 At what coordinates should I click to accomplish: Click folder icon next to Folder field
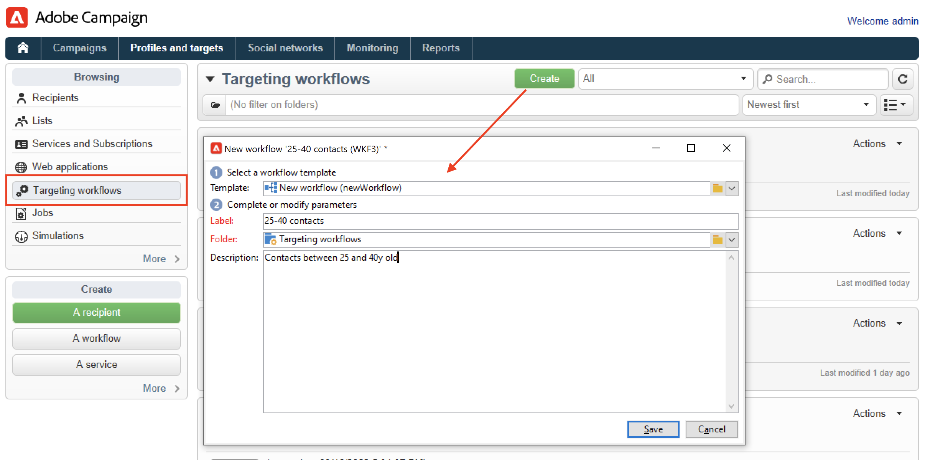(x=718, y=240)
